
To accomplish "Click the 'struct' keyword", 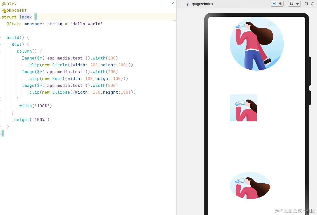I will pyautogui.click(x=9, y=17).
